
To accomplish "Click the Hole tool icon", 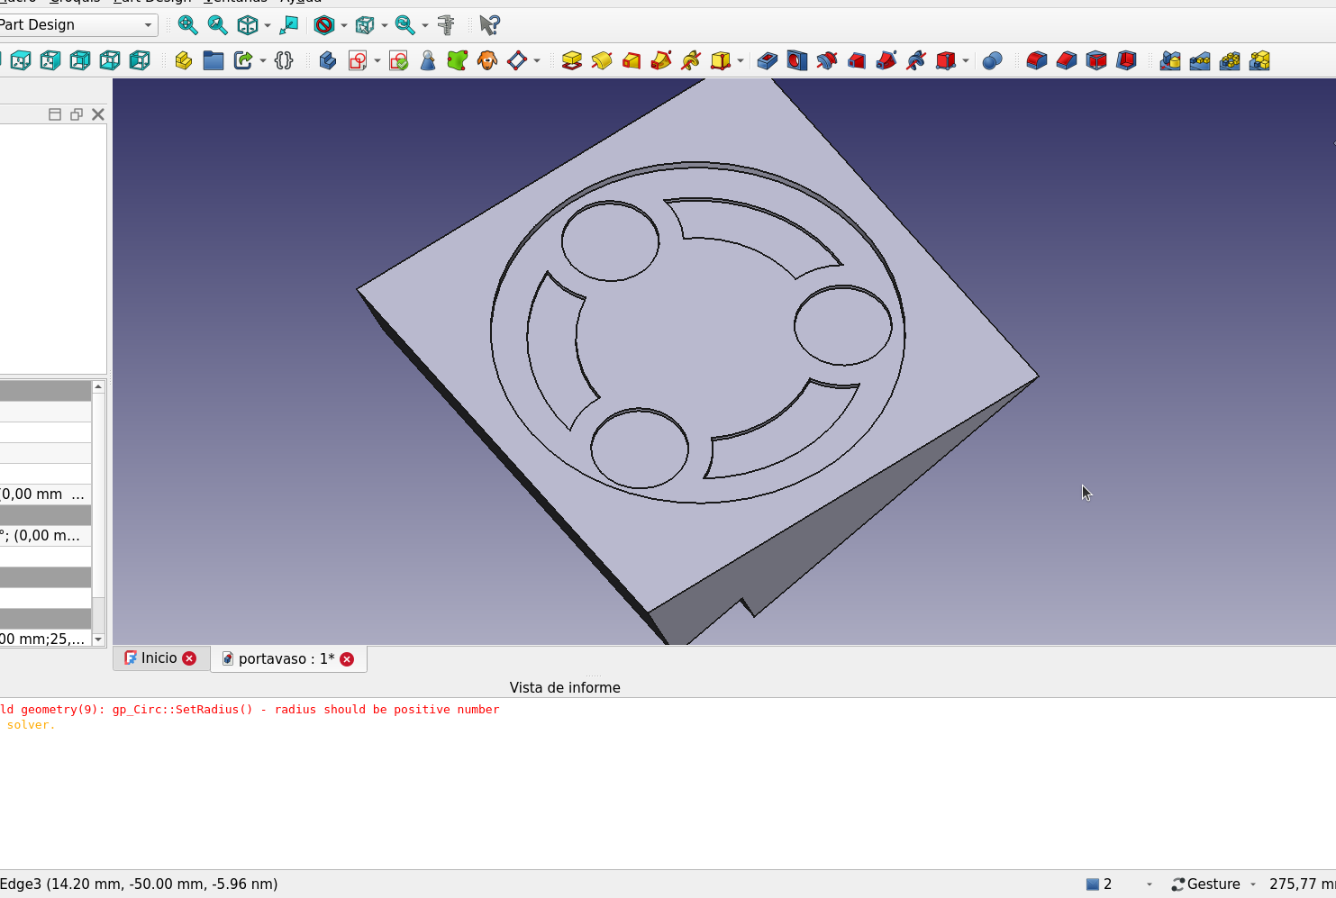I will 796,60.
